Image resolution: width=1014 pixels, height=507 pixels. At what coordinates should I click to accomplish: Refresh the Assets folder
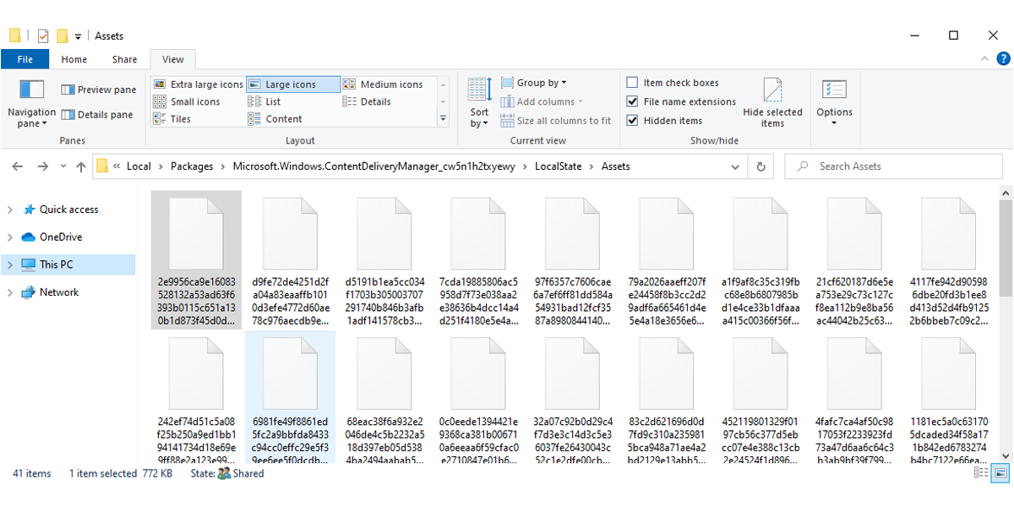pos(760,166)
